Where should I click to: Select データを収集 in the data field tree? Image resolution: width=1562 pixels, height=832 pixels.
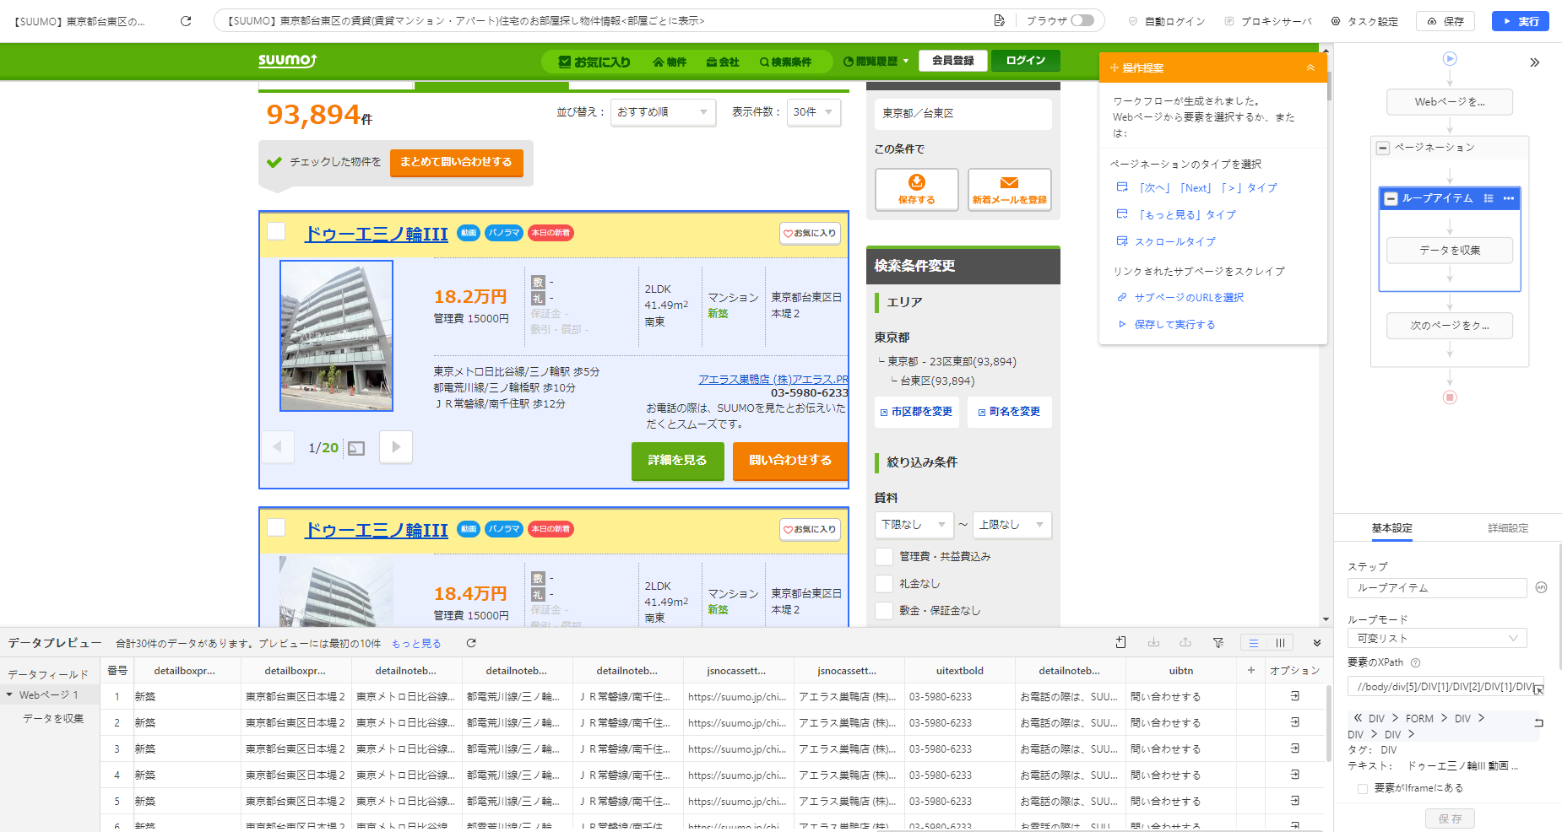point(53,719)
